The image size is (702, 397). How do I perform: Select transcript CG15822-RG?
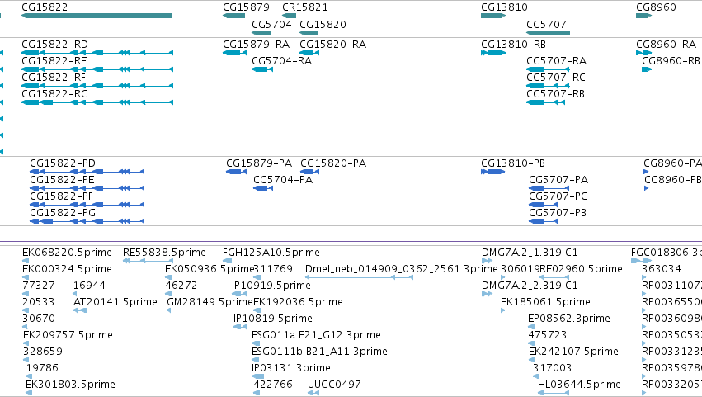coord(97,102)
